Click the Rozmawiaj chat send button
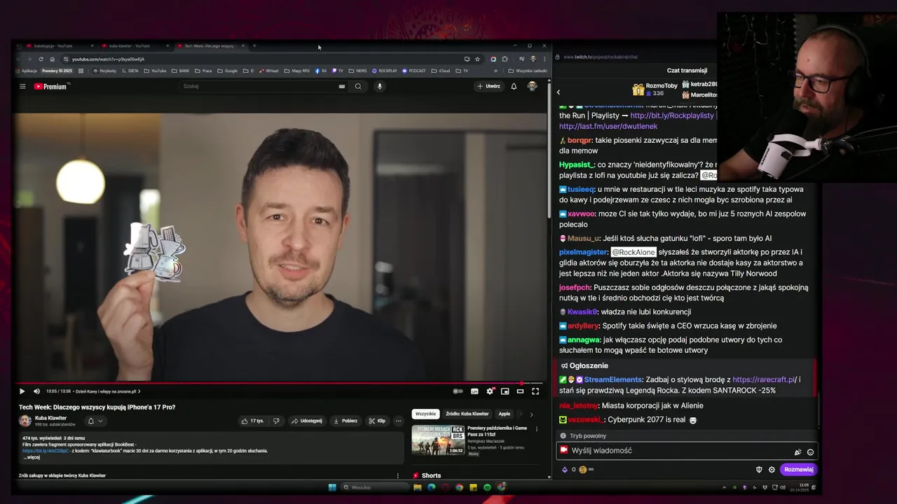Image resolution: width=897 pixels, height=504 pixels. pos(798,470)
